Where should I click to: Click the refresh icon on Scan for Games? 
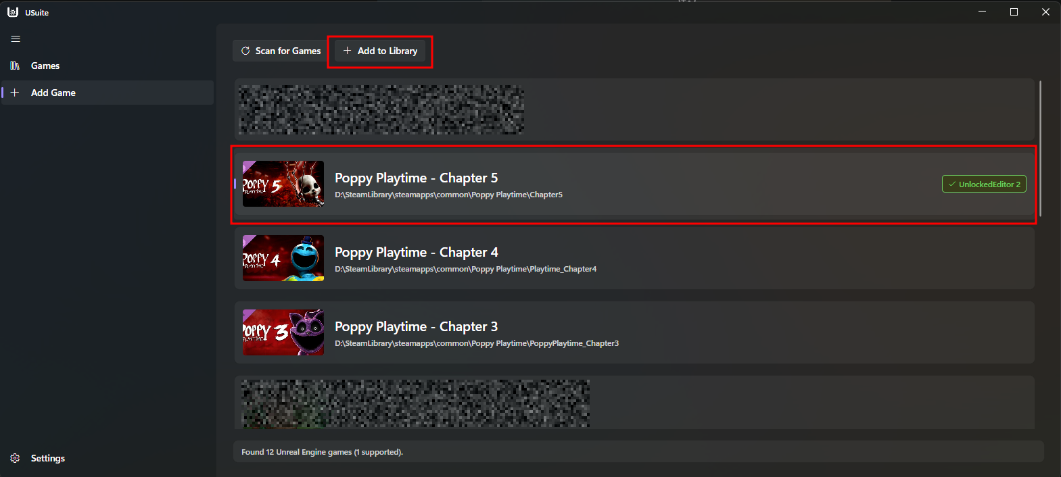click(x=245, y=51)
